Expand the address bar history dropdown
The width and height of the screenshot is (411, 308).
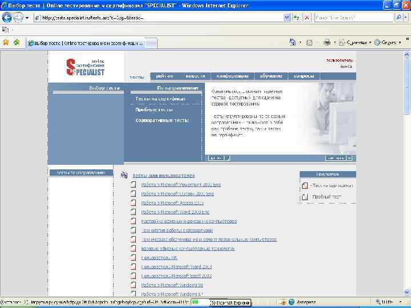(x=287, y=18)
